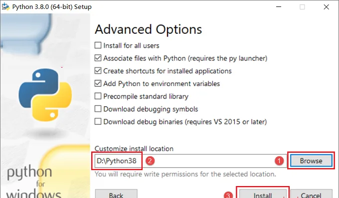
Task: Click the red step 3 marker
Action: tap(228, 195)
